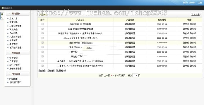The image size is (204, 105).
Task: Tick checkbox for 台电P76TI 8G 平板电脑 row
Action: coord(42,24)
